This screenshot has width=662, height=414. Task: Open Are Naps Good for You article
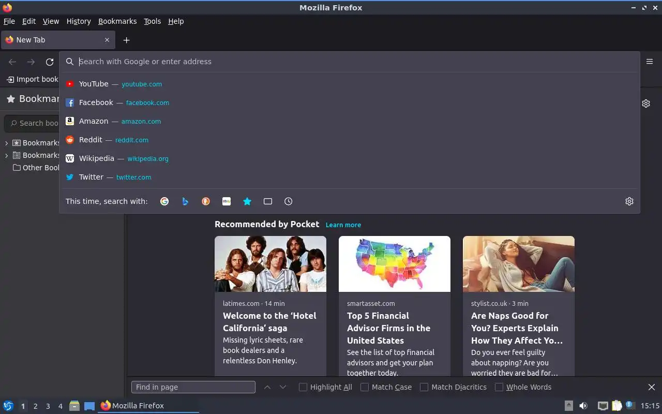pyautogui.click(x=519, y=306)
